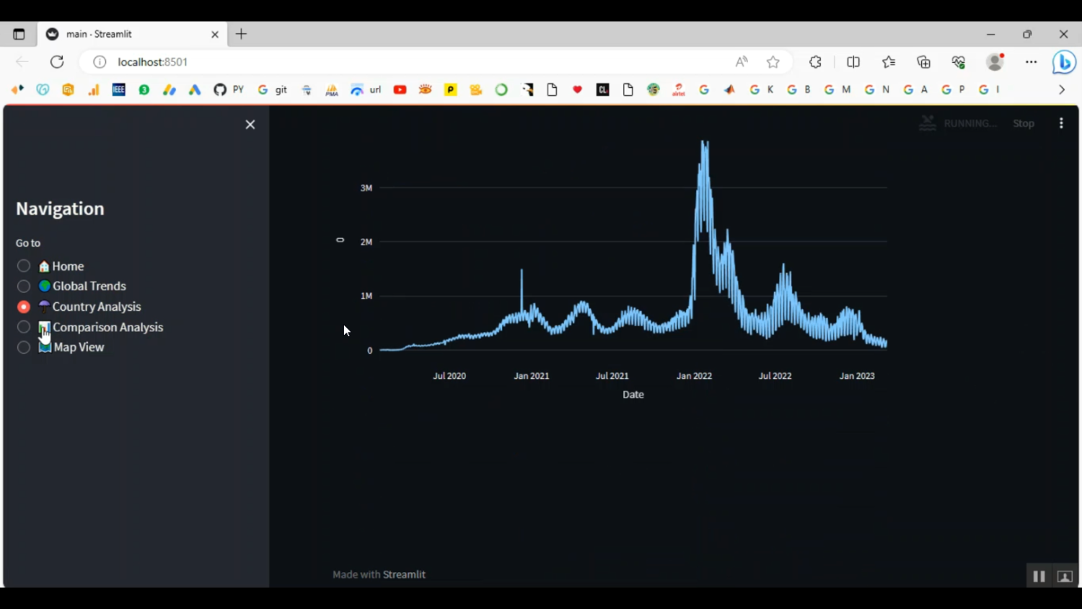
Task: Choose Comparison Analysis in the navigation
Action: pyautogui.click(x=24, y=327)
